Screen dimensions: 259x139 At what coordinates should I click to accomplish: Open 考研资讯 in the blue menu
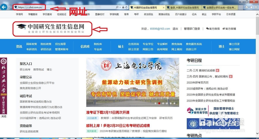(x=32, y=49)
